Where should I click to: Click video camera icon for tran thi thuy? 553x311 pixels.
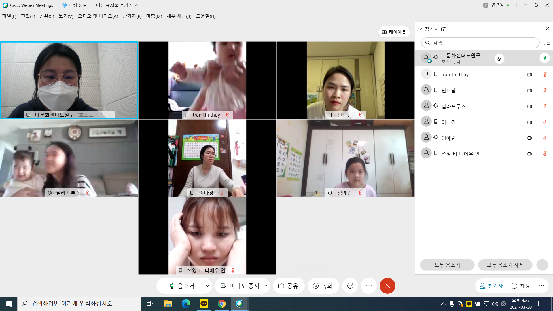[529, 75]
